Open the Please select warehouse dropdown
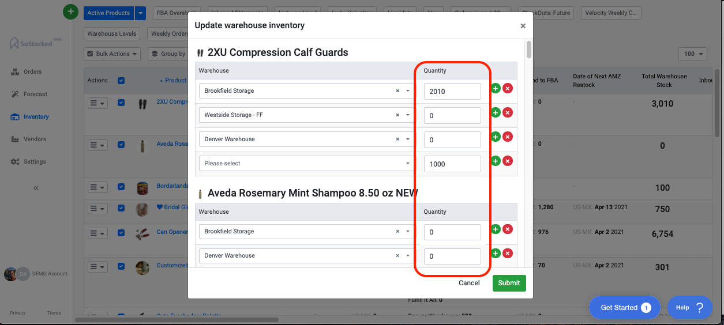 [408, 164]
